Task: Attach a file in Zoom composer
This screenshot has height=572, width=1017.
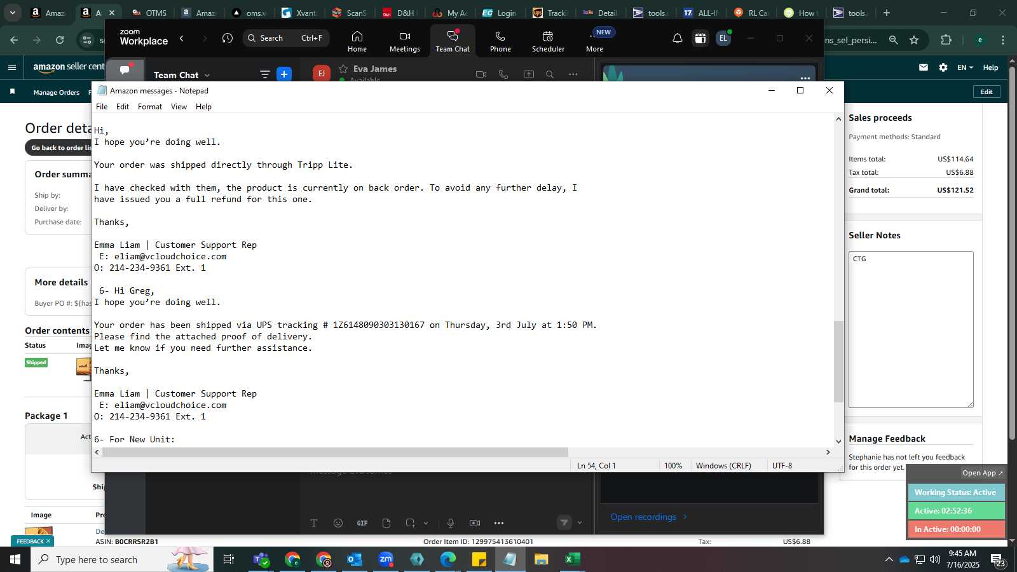Action: 386,523
